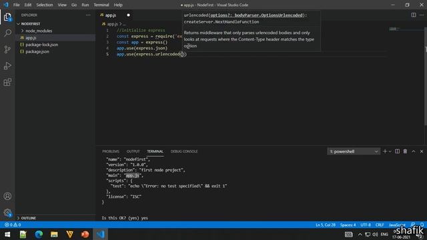Open launch profile dropdown arrow next to plus
The image size is (427, 240).
click(x=390, y=151)
